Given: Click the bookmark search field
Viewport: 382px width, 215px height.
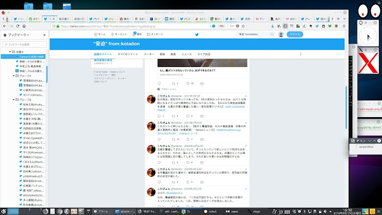Looking at the screenshot, I should point(25,44).
